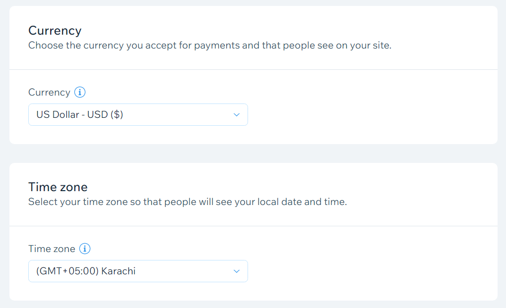Viewport: 506px width, 308px height.
Task: Click the currency payments description text
Action: (210, 46)
